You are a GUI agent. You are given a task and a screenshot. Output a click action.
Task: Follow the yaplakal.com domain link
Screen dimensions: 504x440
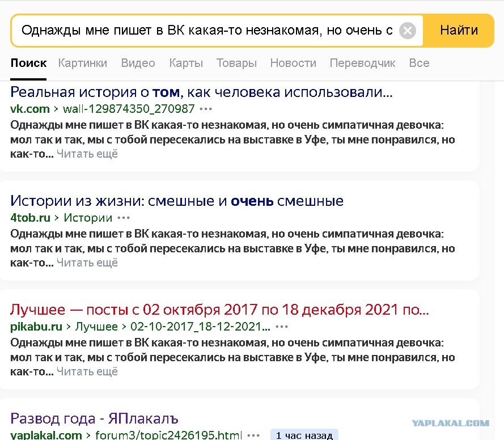pyautogui.click(x=46, y=435)
